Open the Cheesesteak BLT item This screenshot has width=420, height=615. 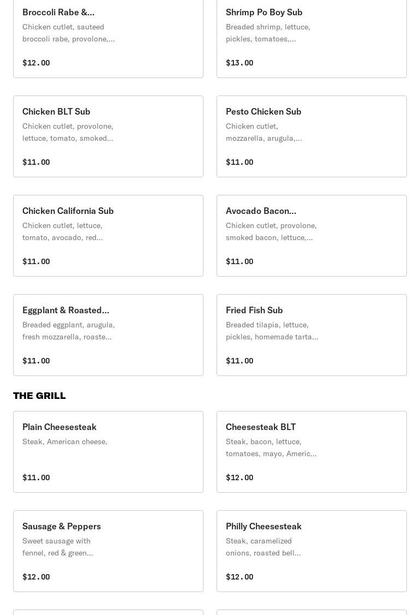[x=311, y=452]
